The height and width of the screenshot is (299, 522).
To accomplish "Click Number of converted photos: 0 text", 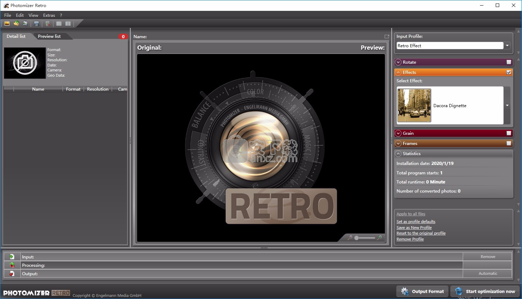I will [428, 191].
